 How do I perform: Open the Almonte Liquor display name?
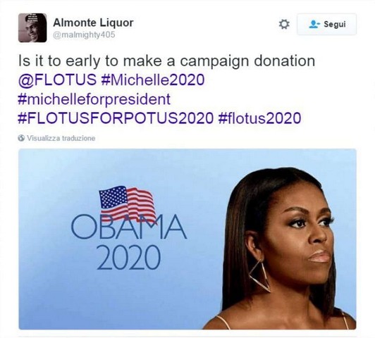coord(93,23)
